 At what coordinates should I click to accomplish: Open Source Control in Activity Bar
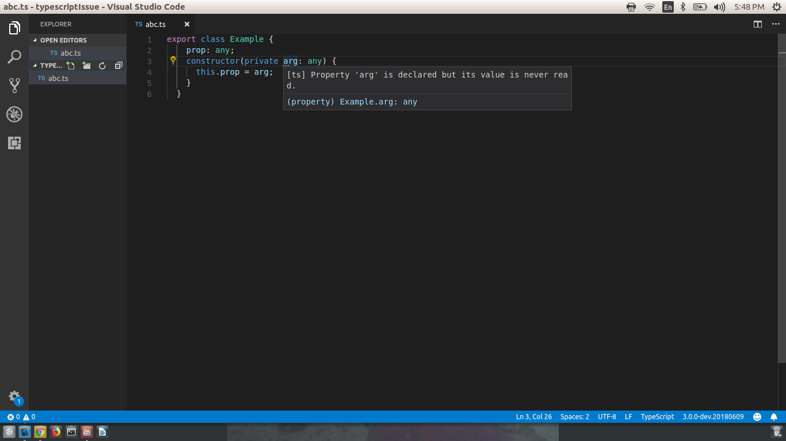point(14,85)
